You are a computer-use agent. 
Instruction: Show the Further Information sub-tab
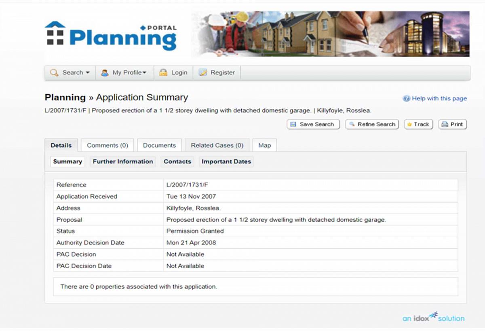coord(123,161)
